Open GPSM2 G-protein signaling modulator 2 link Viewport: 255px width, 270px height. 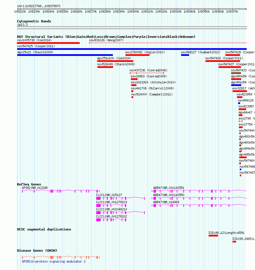click(x=54, y=262)
